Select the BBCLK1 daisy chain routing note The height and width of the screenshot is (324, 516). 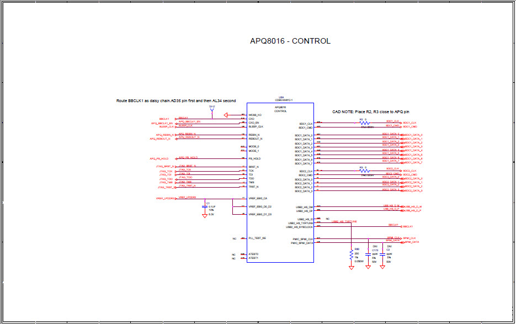tap(175, 100)
